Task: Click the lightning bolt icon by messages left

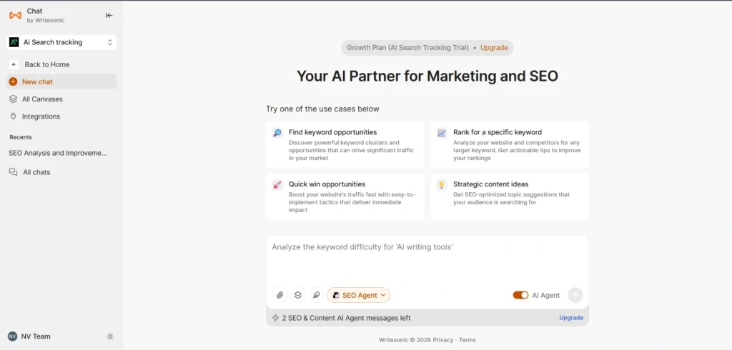Action: (x=275, y=318)
